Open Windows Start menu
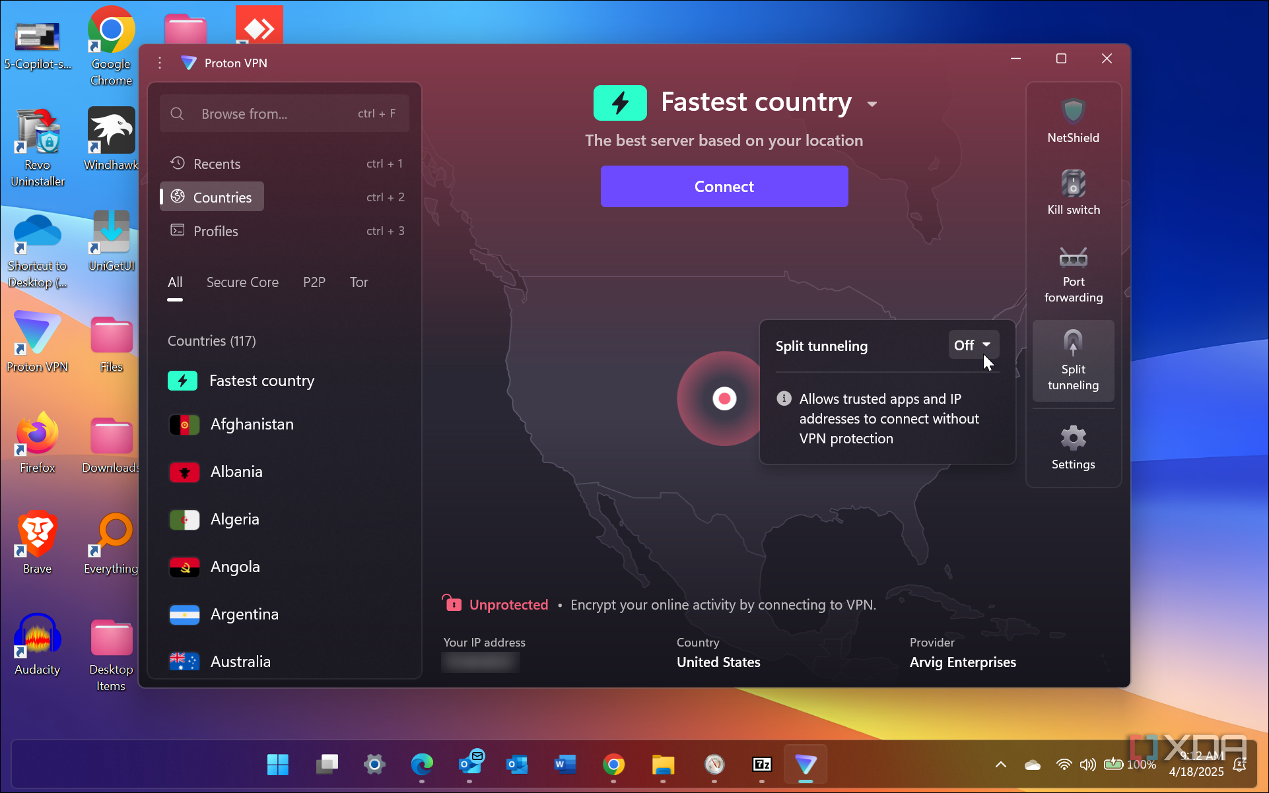 click(278, 764)
